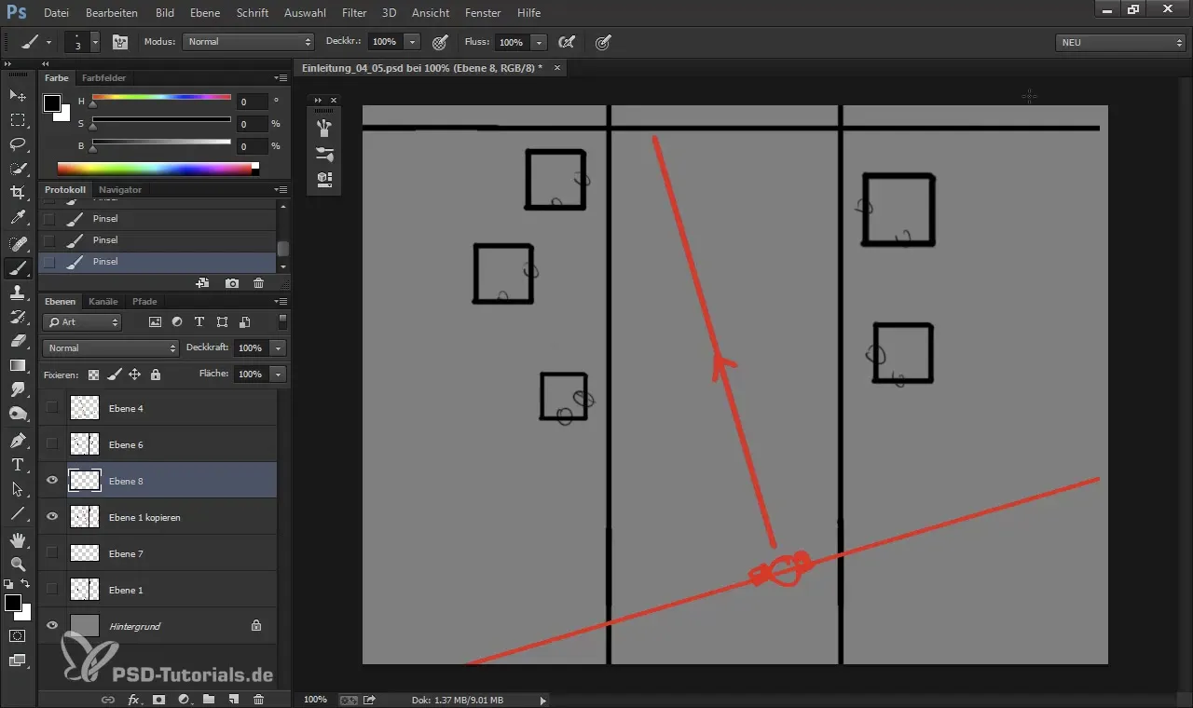Select the Eraser tool
The width and height of the screenshot is (1193, 708).
(x=18, y=341)
